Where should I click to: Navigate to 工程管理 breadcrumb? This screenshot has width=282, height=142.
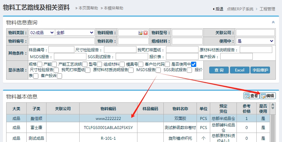[267, 9]
